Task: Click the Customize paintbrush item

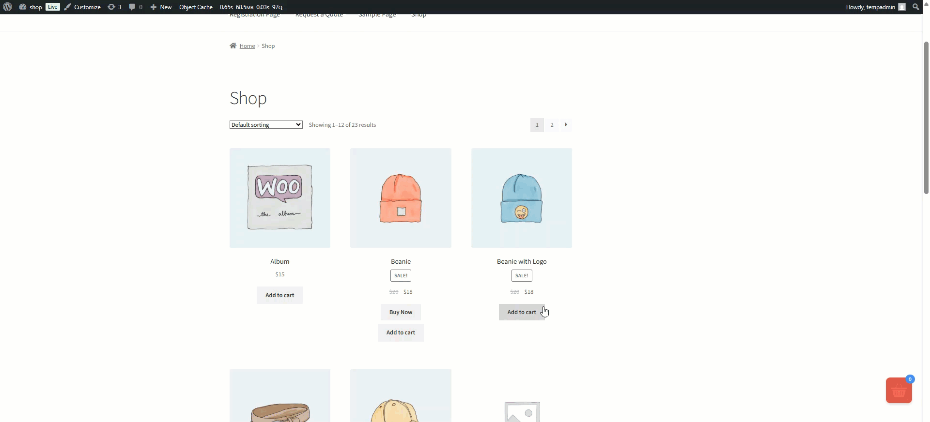Action: [82, 7]
